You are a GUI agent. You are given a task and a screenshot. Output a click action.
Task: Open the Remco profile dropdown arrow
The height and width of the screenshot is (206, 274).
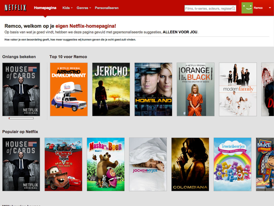tap(270, 8)
